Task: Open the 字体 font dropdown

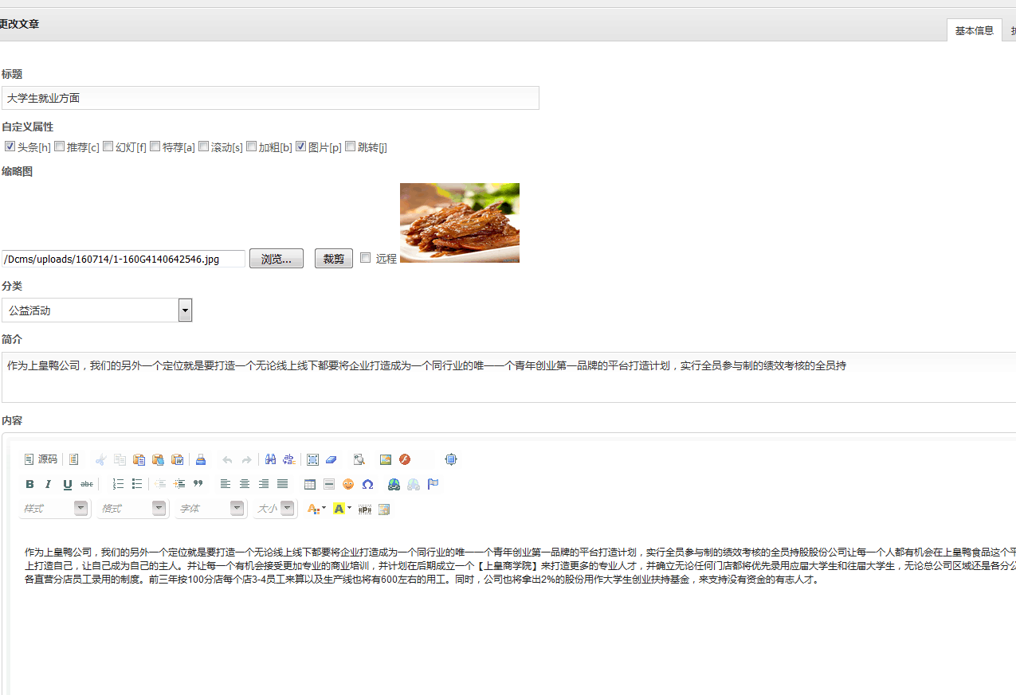Action: pyautogui.click(x=210, y=508)
